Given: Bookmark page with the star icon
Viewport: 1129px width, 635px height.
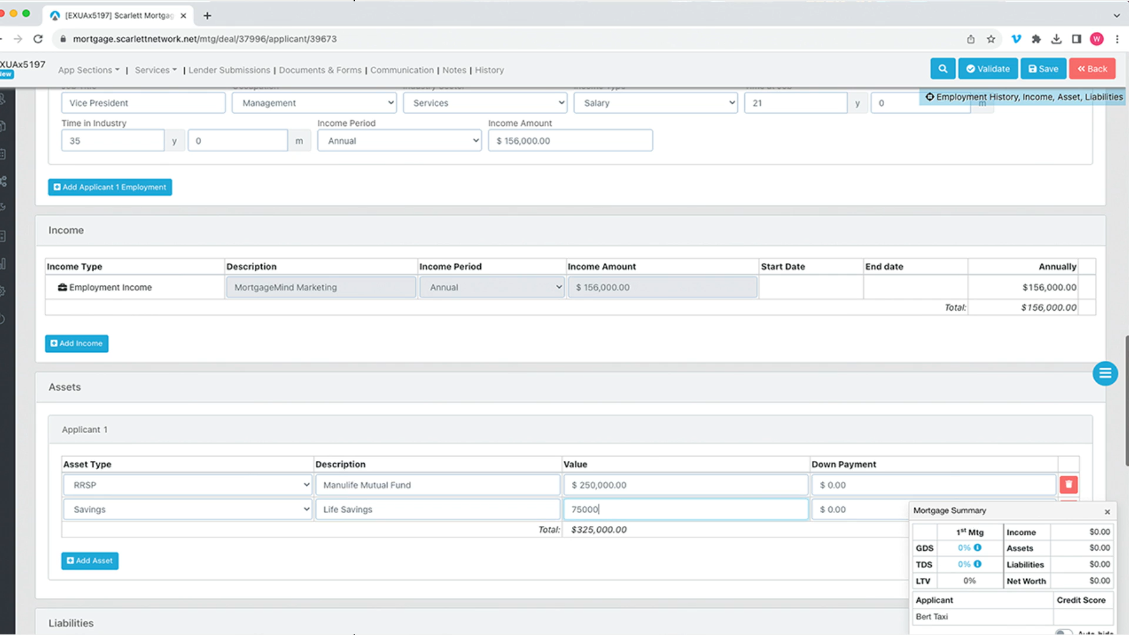Looking at the screenshot, I should [x=991, y=39].
